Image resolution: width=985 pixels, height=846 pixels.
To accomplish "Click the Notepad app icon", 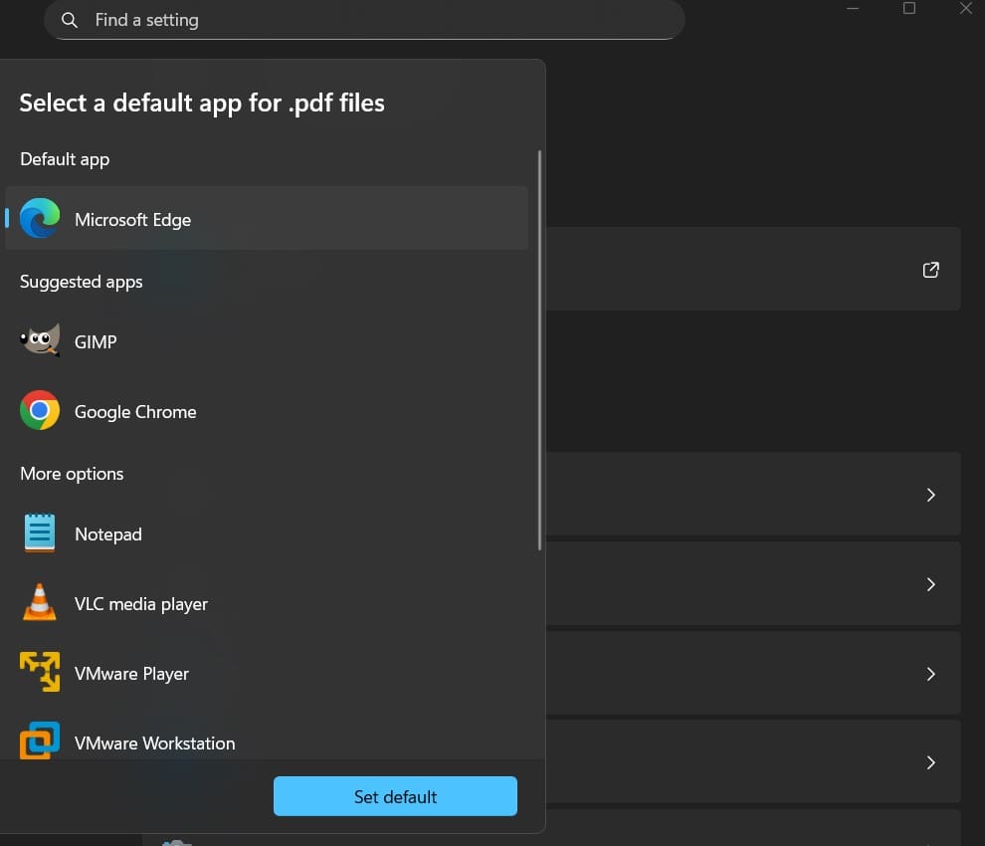I will (x=39, y=533).
